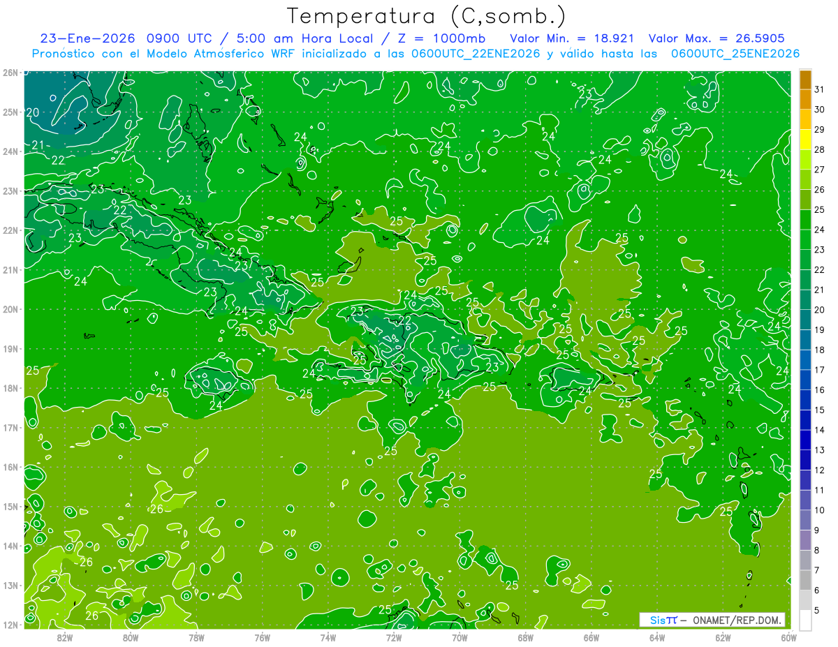838x647 pixels.
Task: Click the valid-until time "0600UTC_25ENE2026"
Action: pyautogui.click(x=735, y=54)
